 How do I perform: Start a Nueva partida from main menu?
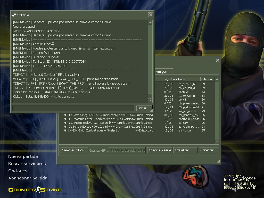pos(23,156)
